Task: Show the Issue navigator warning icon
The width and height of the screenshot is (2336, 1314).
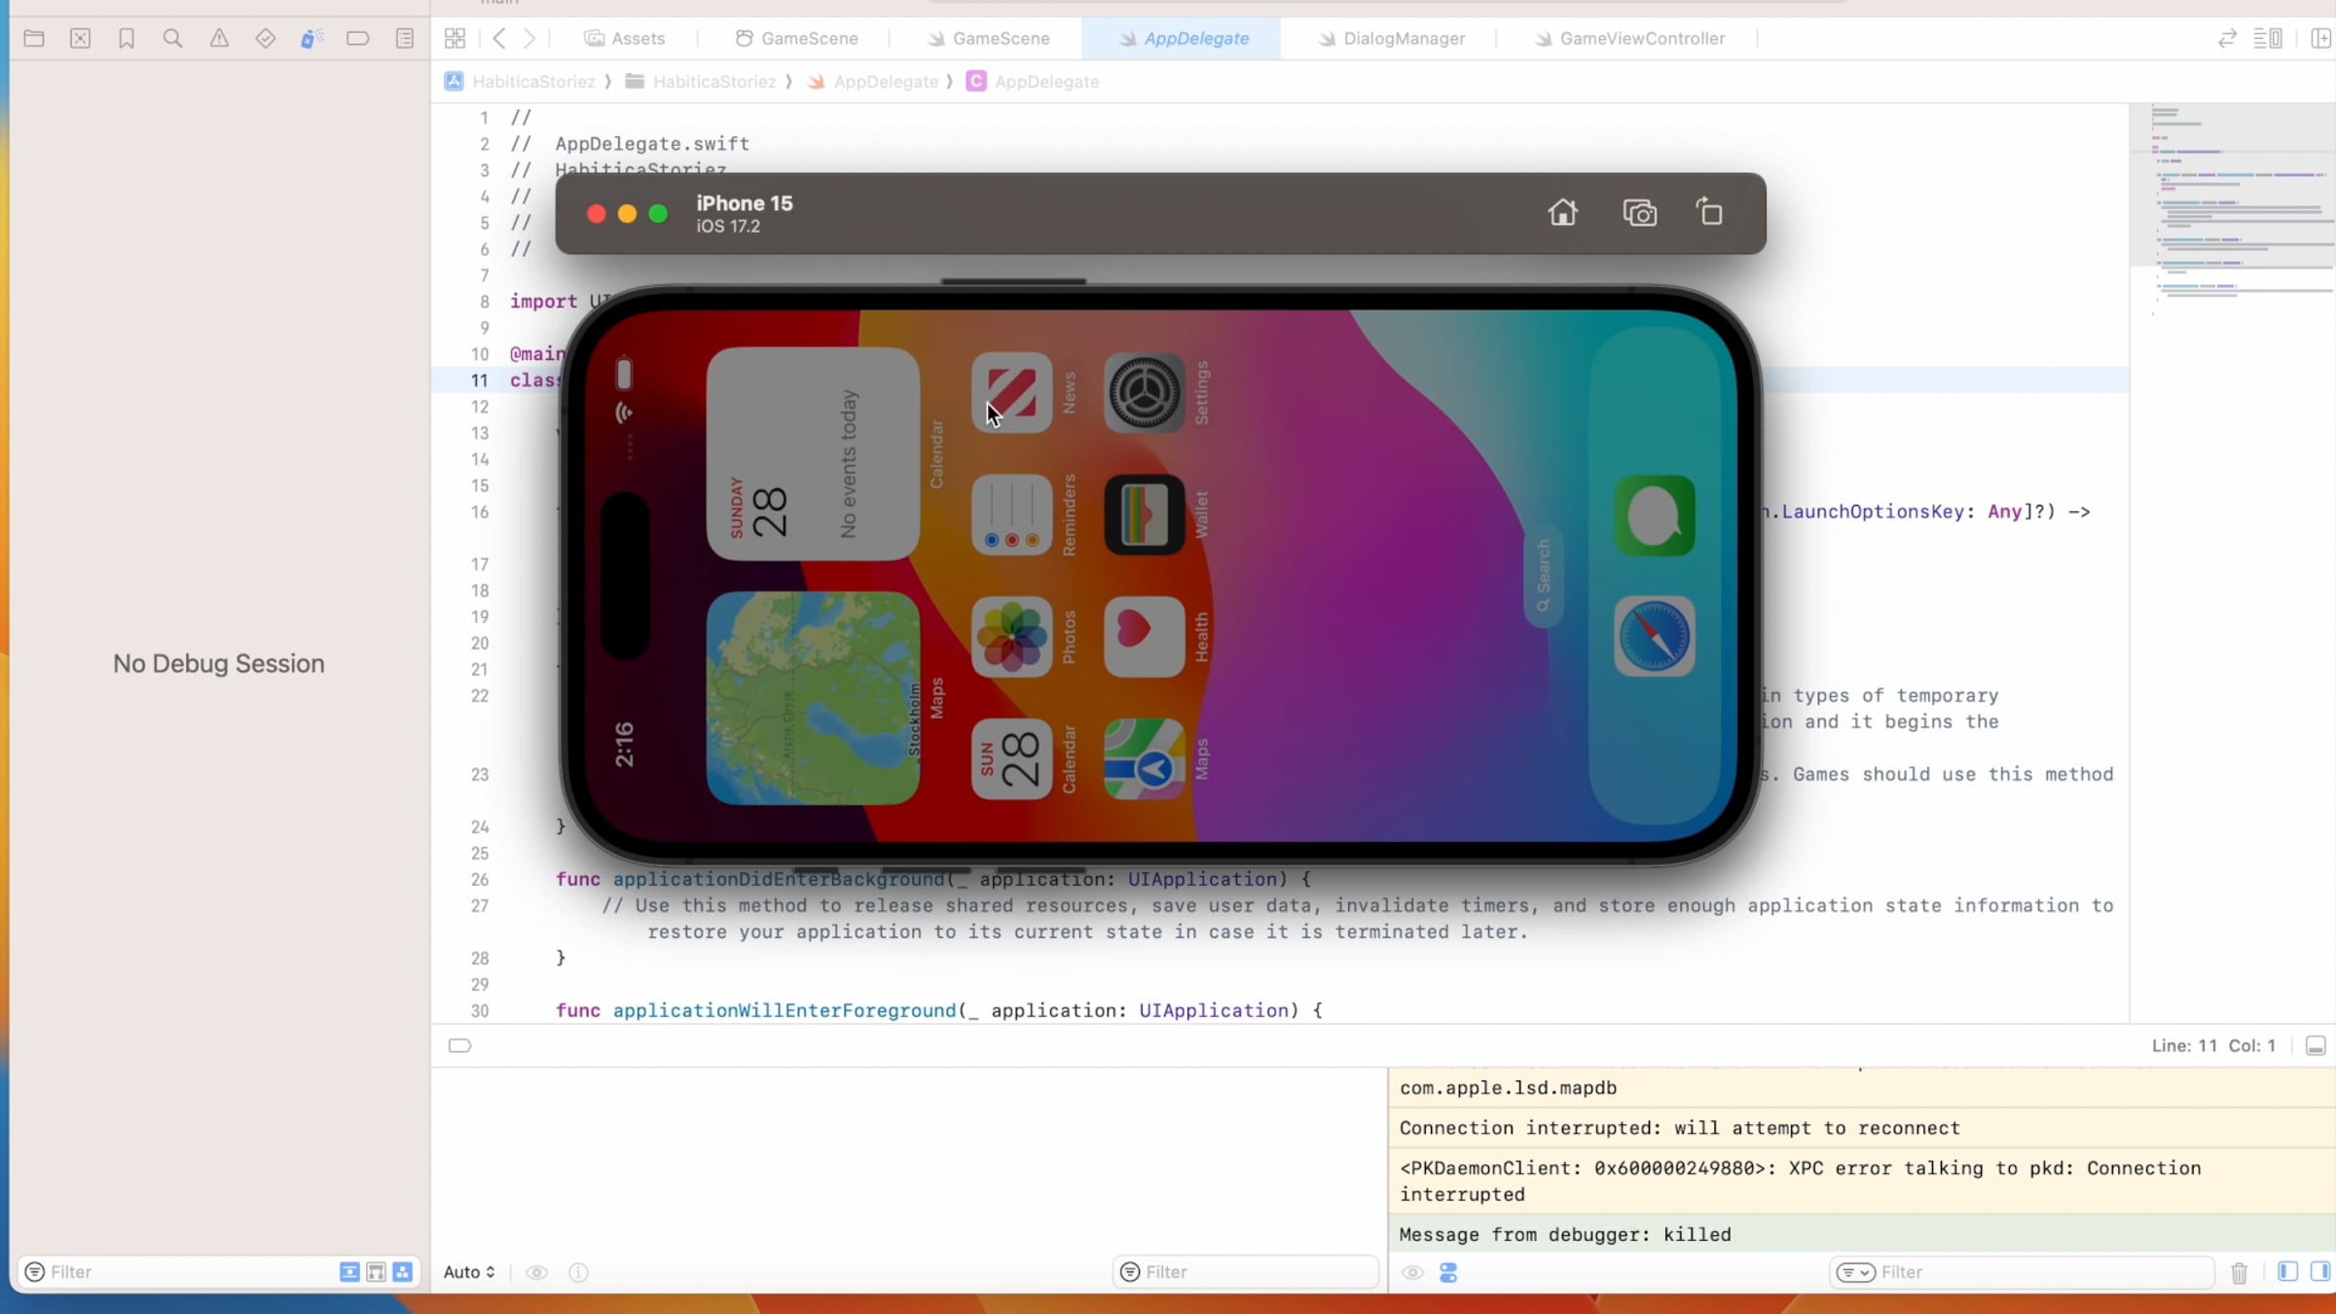Action: click(220, 39)
